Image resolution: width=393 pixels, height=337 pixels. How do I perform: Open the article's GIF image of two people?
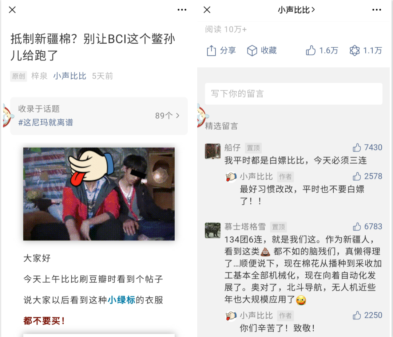[x=99, y=194]
